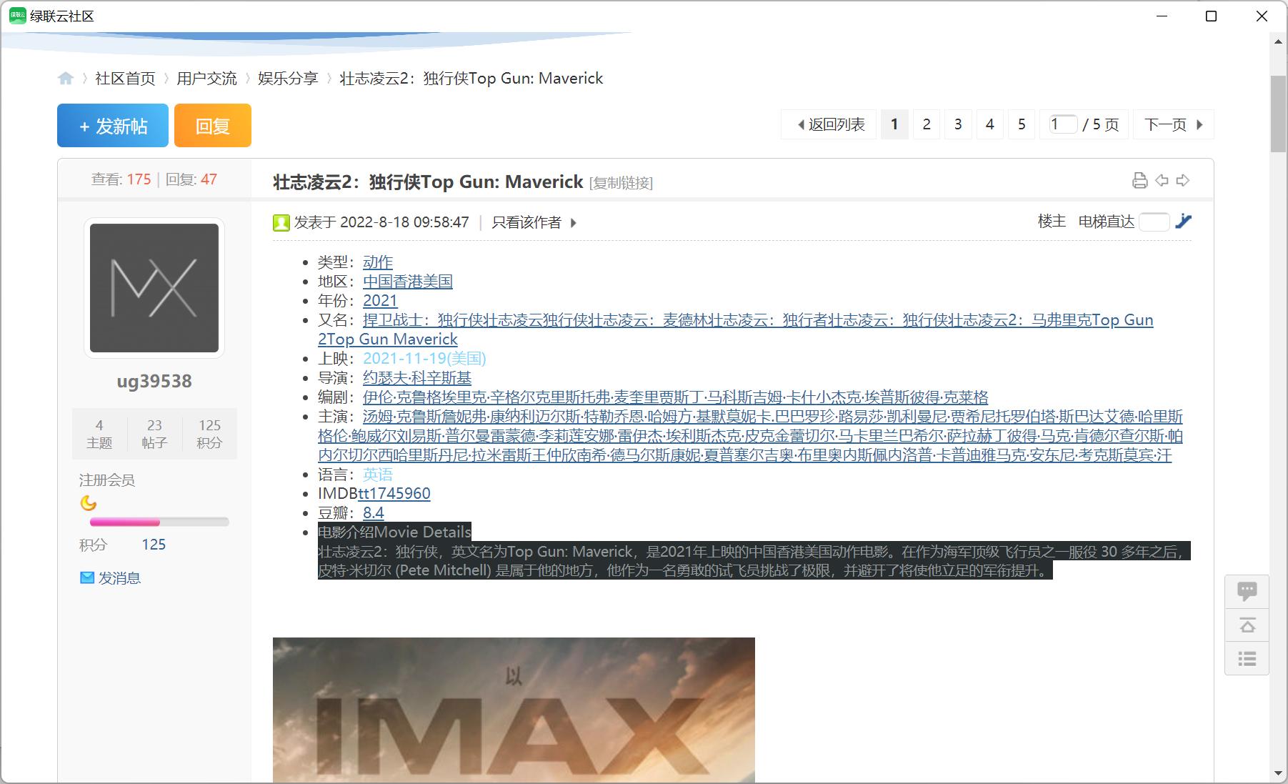1288x784 pixels.
Task: Open the 娱乐分享 breadcrumb section
Action: pos(288,79)
